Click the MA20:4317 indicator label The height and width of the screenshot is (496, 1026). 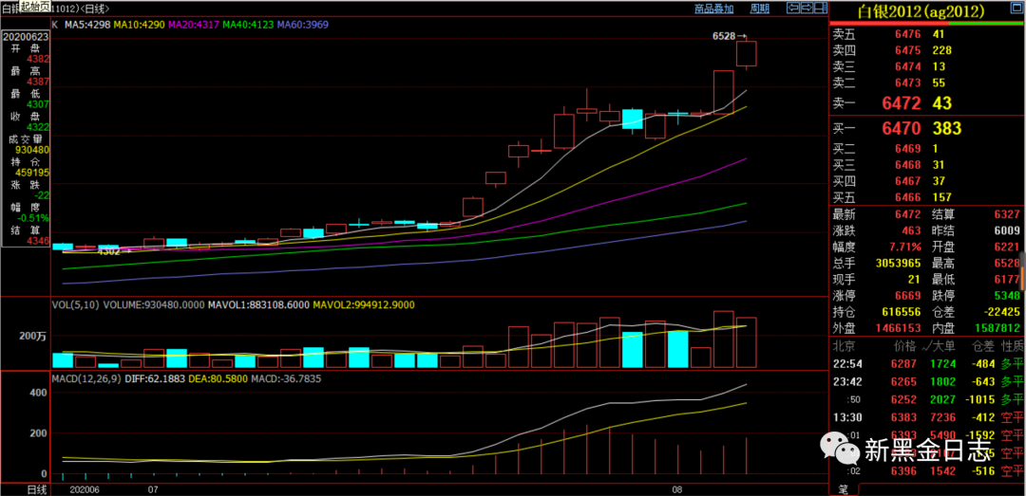pos(194,25)
